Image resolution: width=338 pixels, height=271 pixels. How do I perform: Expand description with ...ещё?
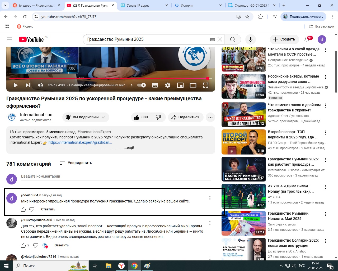(129, 148)
